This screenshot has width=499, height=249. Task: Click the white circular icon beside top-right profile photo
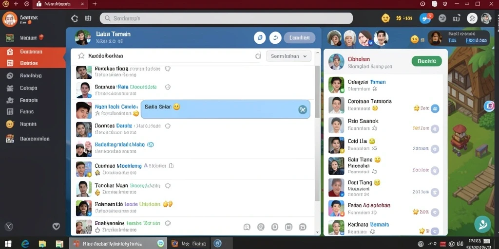(x=472, y=18)
